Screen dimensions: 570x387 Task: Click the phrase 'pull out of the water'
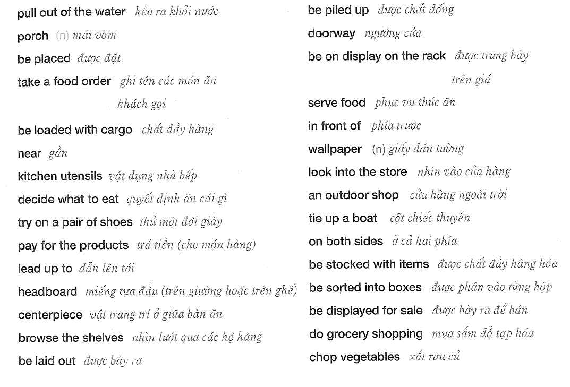tap(71, 12)
